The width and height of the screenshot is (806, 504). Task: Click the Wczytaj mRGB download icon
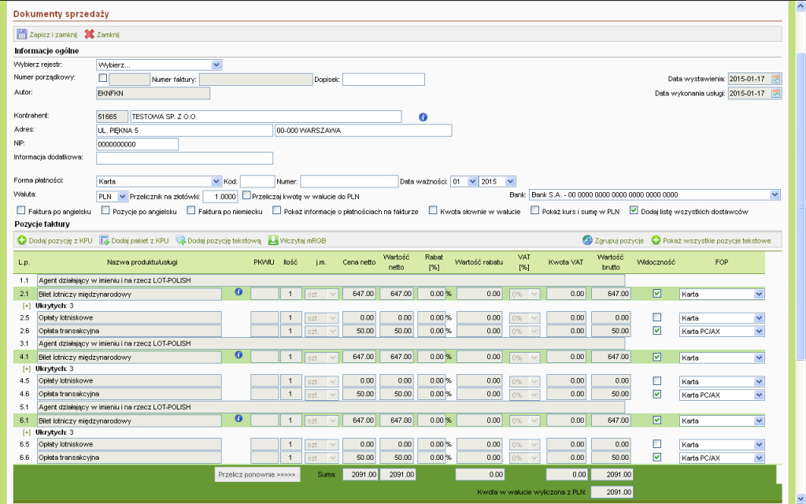[273, 240]
